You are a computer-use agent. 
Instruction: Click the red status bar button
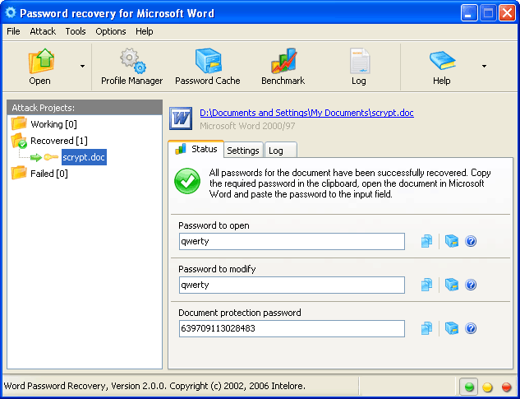506,387
